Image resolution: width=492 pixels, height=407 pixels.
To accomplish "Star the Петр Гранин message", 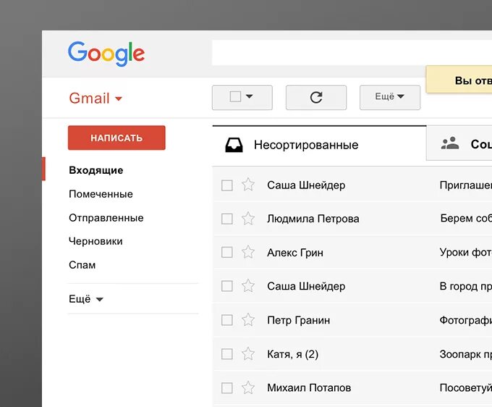I will point(248,320).
